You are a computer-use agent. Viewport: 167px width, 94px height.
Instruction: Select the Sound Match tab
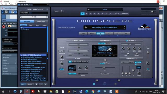click(41, 21)
